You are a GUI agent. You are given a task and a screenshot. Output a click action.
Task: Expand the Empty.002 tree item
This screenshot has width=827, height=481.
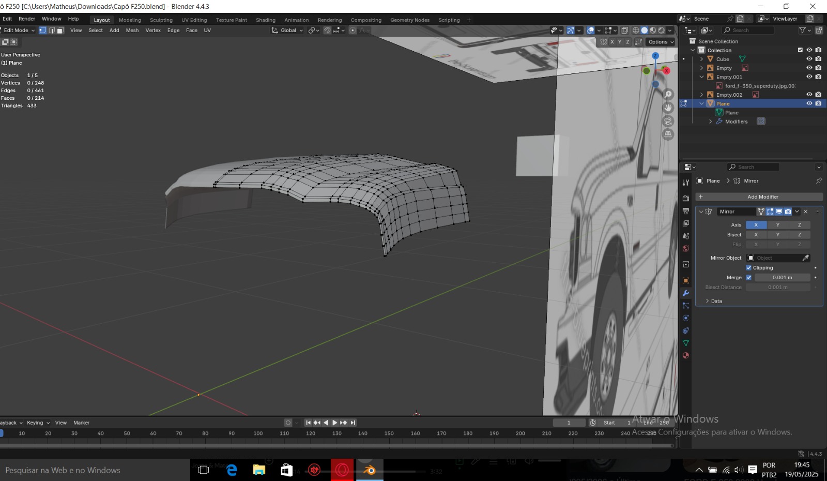[701, 95]
